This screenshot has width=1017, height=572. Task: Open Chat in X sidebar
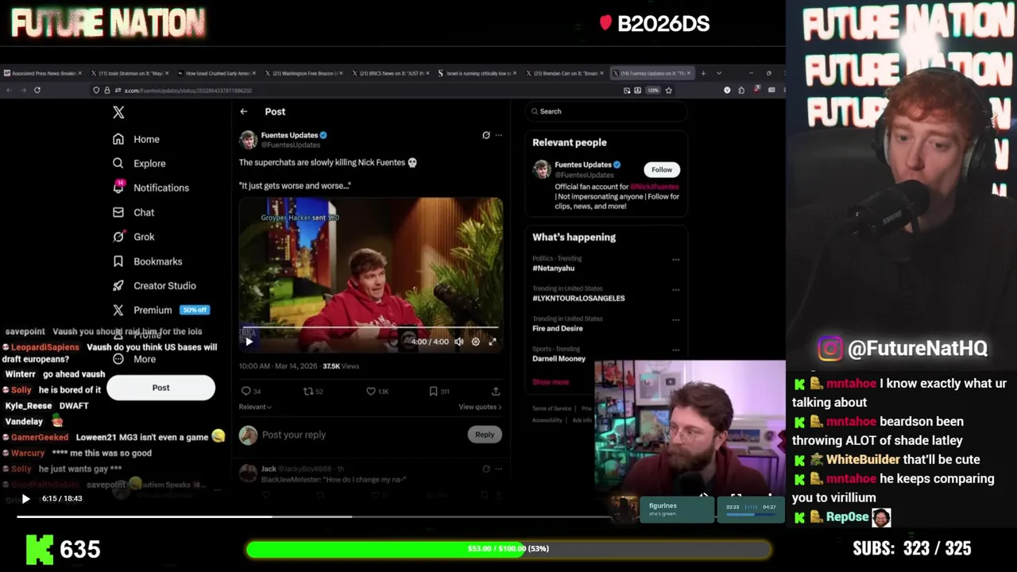pos(133,212)
